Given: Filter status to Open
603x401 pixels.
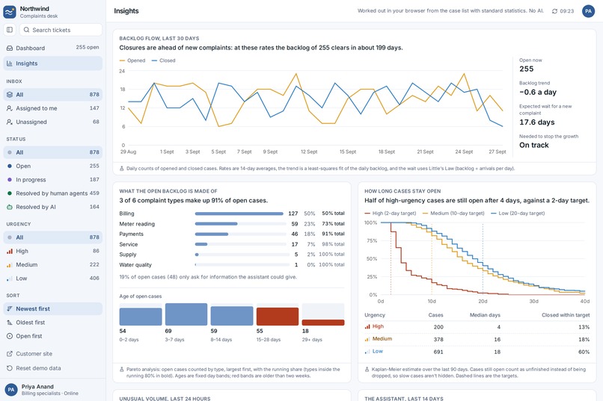Looking at the screenshot, I should 53,166.
